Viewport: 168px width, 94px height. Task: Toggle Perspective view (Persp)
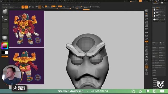pos(146,29)
